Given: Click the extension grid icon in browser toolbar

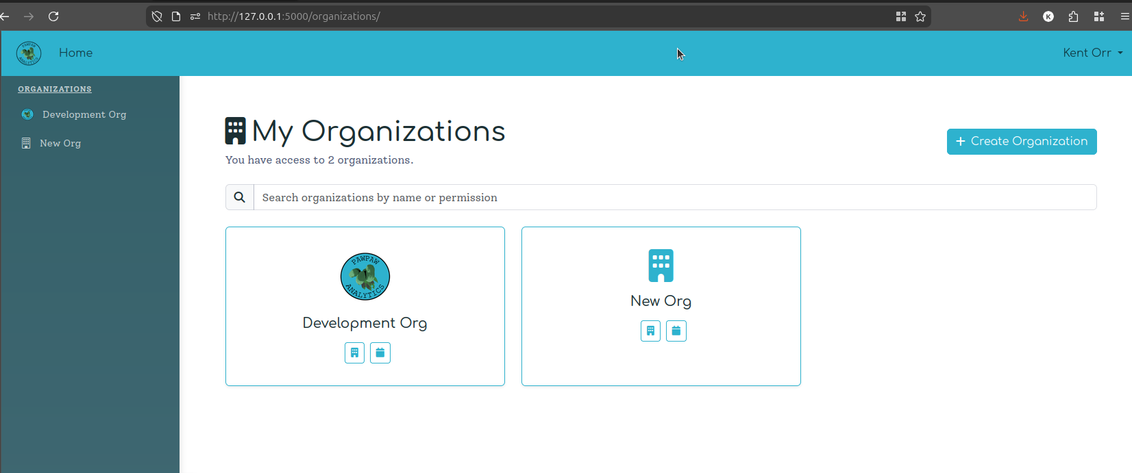Looking at the screenshot, I should (x=1099, y=16).
